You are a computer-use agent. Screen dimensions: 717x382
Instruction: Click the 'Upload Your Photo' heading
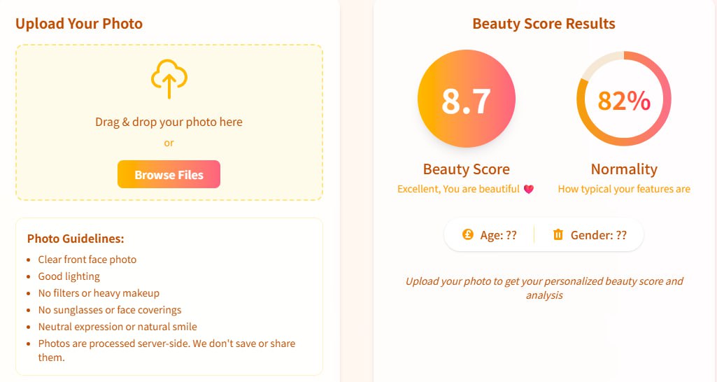[79, 24]
